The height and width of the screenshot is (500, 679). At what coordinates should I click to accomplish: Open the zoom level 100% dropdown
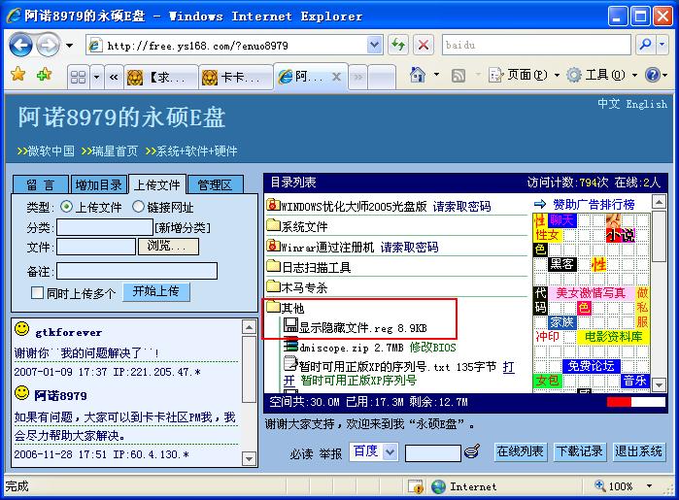649,486
